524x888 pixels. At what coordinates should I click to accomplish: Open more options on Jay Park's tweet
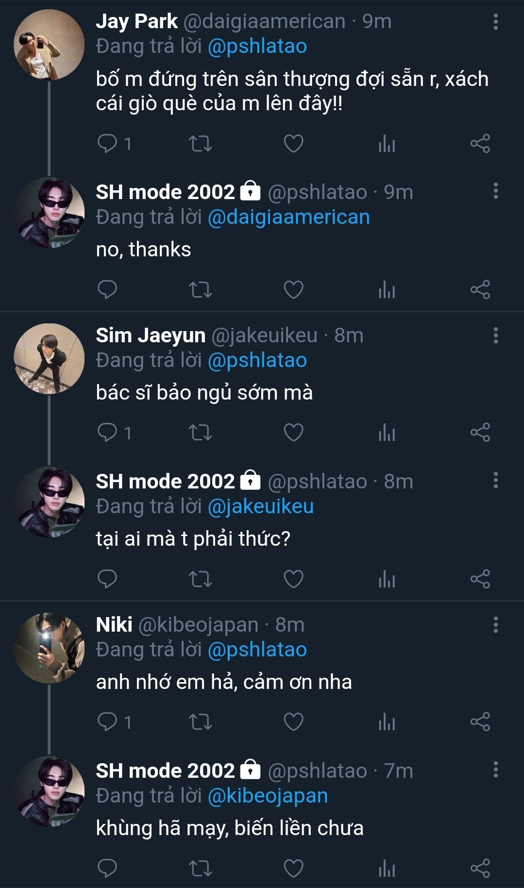click(x=495, y=22)
